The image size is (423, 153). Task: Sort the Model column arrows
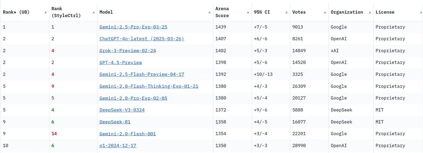coord(210,12)
